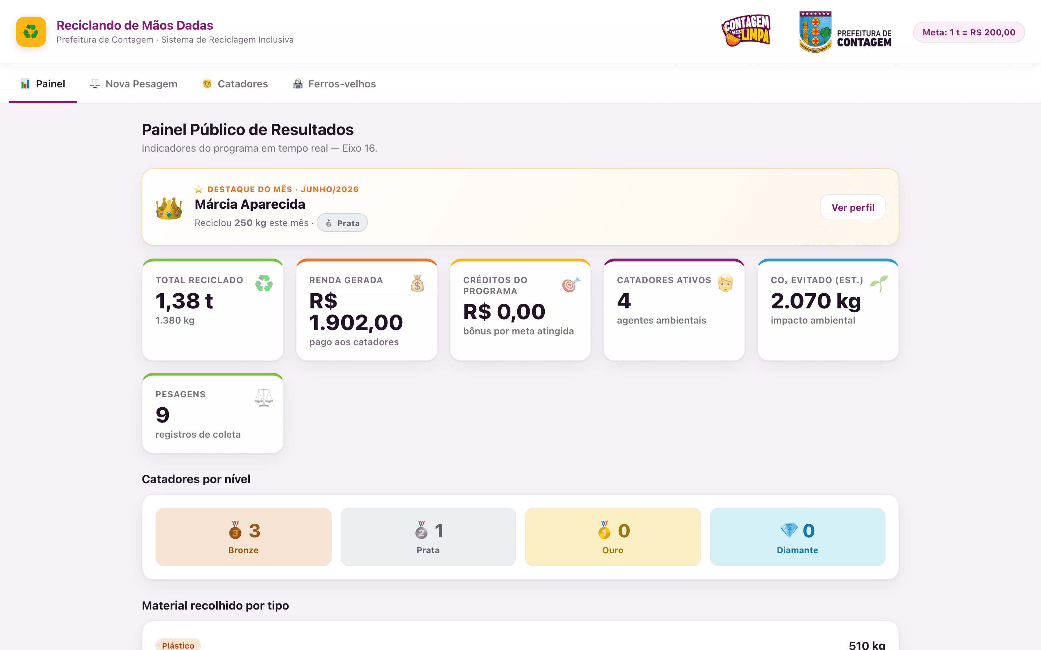Image resolution: width=1041 pixels, height=650 pixels.
Task: Open the Ferros-velhos tab
Action: point(334,84)
